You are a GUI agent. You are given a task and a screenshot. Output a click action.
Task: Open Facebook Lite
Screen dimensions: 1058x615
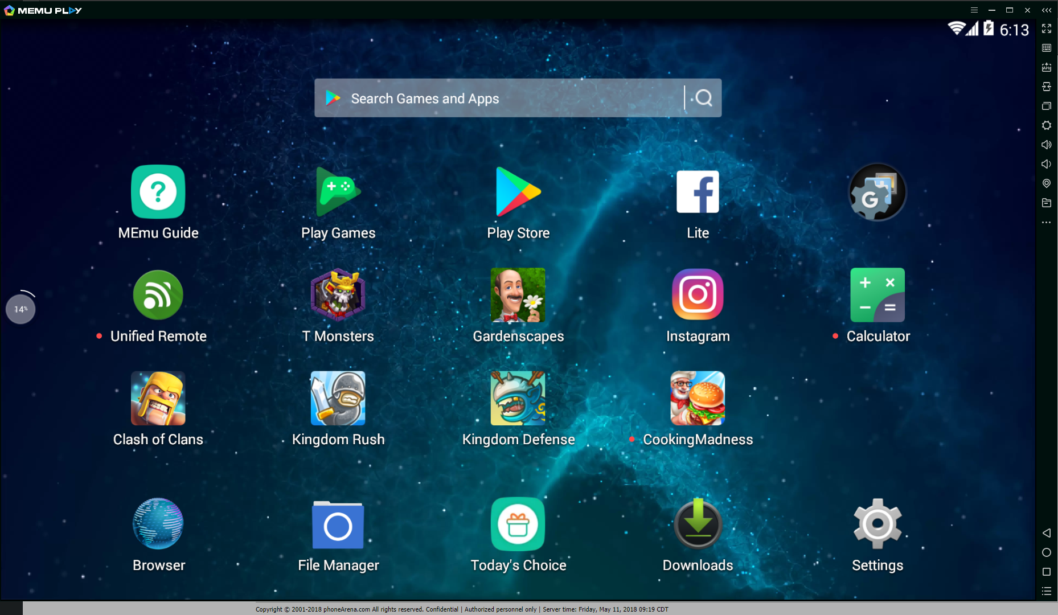[x=698, y=192]
